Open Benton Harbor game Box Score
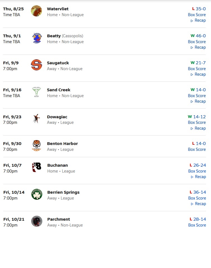Screen dimensions: 211x268 (x=197, y=149)
